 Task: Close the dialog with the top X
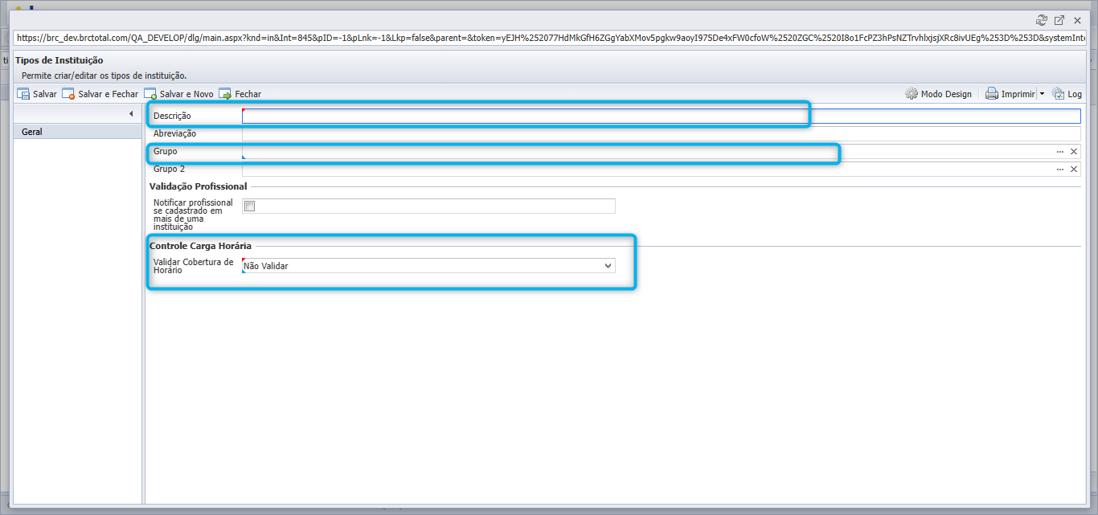(x=1077, y=21)
